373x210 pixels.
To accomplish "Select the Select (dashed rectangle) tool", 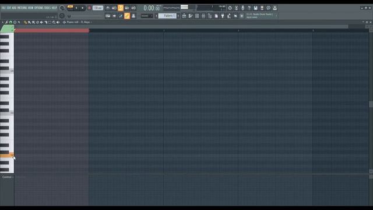I will (x=50, y=22).
